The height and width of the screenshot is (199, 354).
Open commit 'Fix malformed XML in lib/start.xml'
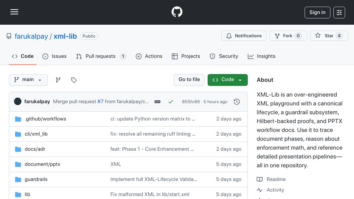(x=150, y=194)
